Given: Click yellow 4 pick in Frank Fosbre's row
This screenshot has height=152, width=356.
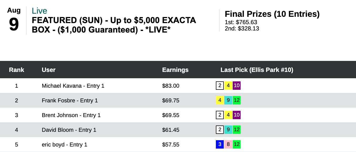Looking at the screenshot, I should click(220, 100).
